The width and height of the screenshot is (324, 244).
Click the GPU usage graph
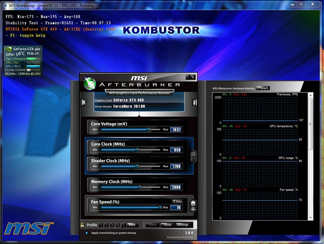point(260,173)
